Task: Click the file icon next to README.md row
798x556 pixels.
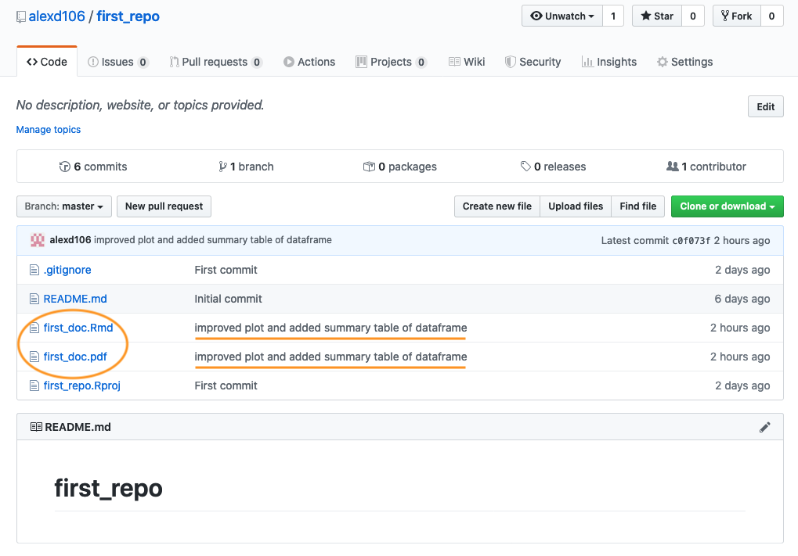Action: tap(34, 299)
